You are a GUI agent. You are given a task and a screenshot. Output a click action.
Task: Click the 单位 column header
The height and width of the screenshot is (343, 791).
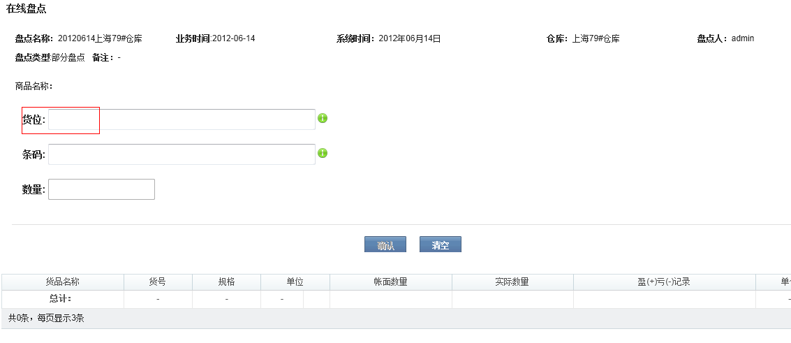click(x=295, y=282)
